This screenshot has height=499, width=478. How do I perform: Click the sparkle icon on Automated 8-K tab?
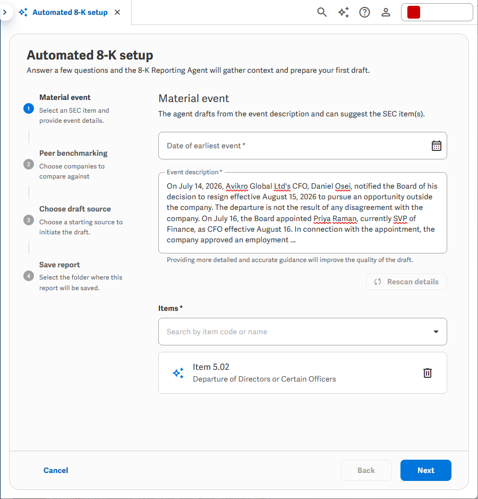[x=23, y=12]
